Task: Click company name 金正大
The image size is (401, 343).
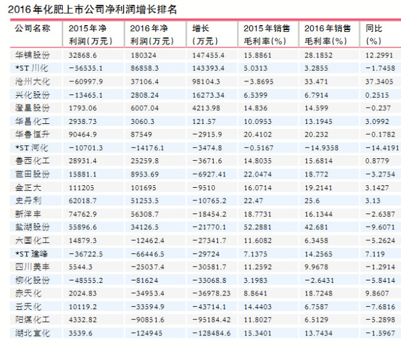Action: (x=28, y=188)
